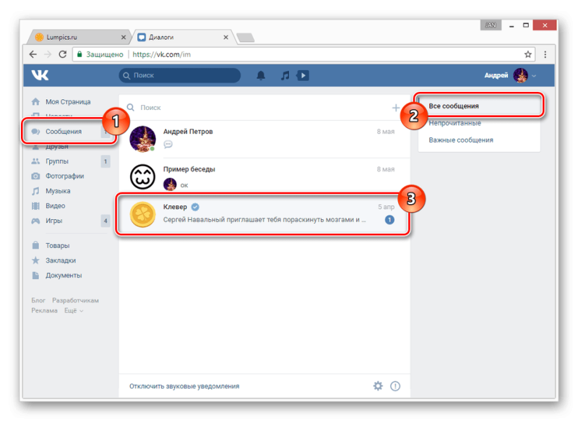Click the browser back arrow
The width and height of the screenshot is (578, 421).
click(33, 54)
